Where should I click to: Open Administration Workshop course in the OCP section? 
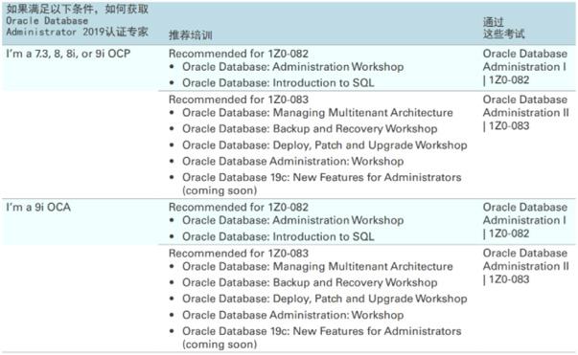click(x=292, y=67)
